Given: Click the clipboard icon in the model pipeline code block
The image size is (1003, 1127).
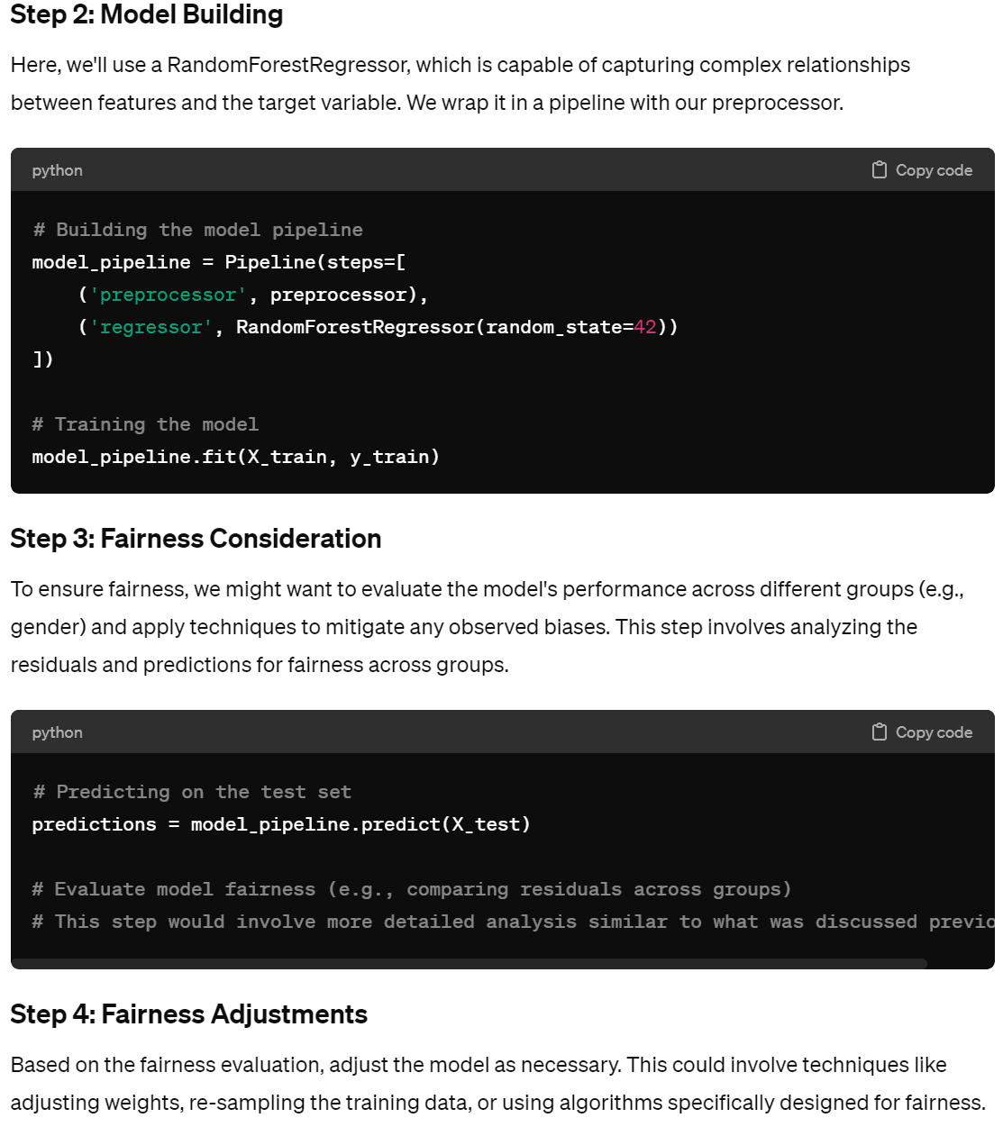Looking at the screenshot, I should coord(880,170).
